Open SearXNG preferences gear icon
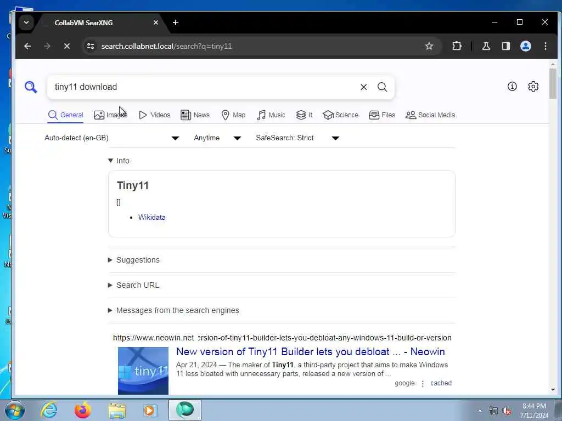 [533, 86]
